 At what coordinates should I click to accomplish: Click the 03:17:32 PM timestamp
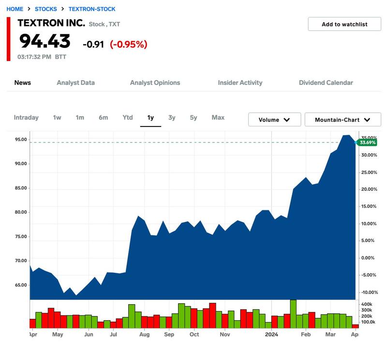[34, 57]
